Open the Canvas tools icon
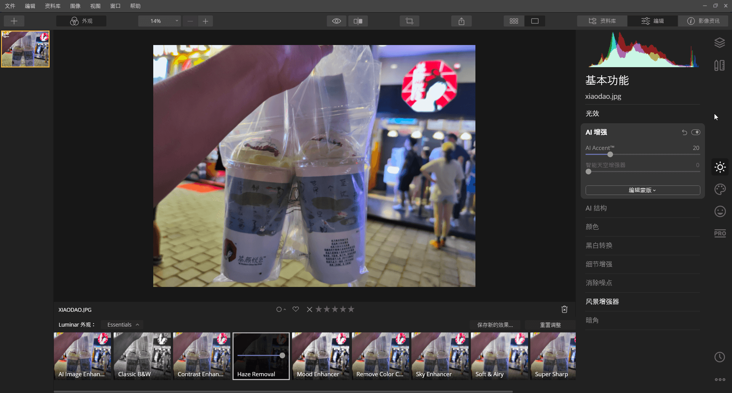The image size is (732, 393). tap(719, 65)
